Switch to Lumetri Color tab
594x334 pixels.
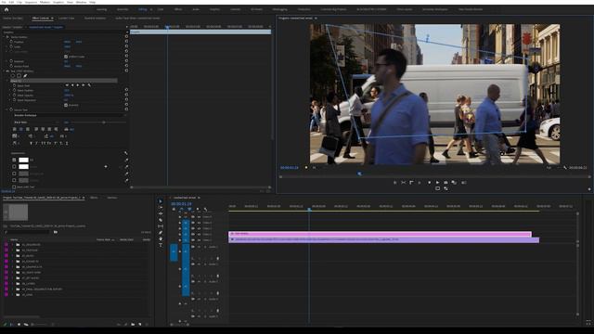[66, 19]
